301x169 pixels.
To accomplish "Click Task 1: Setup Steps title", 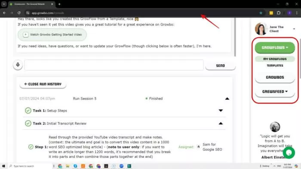I will pyautogui.click(x=50, y=111).
